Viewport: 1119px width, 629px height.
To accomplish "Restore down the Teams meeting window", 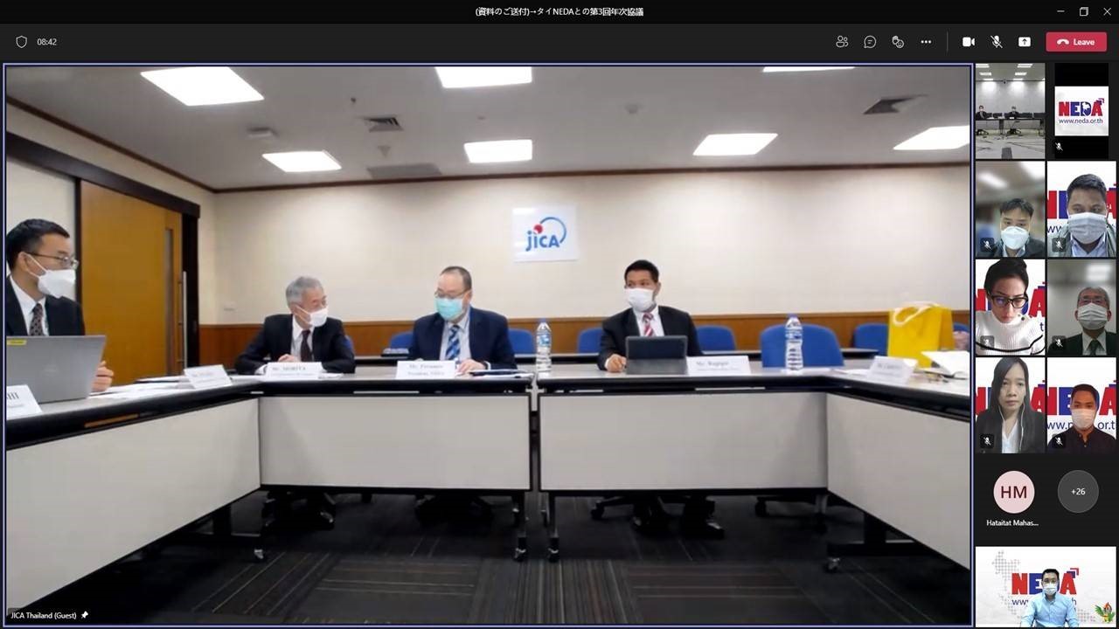I will pos(1084,11).
